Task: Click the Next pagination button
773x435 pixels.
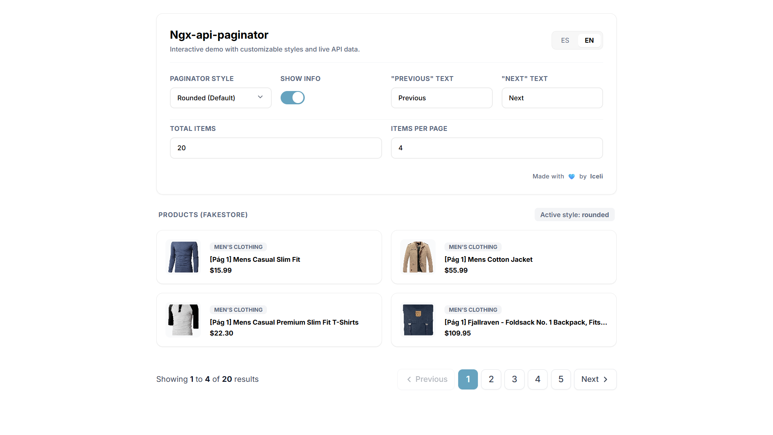Action: (x=595, y=379)
